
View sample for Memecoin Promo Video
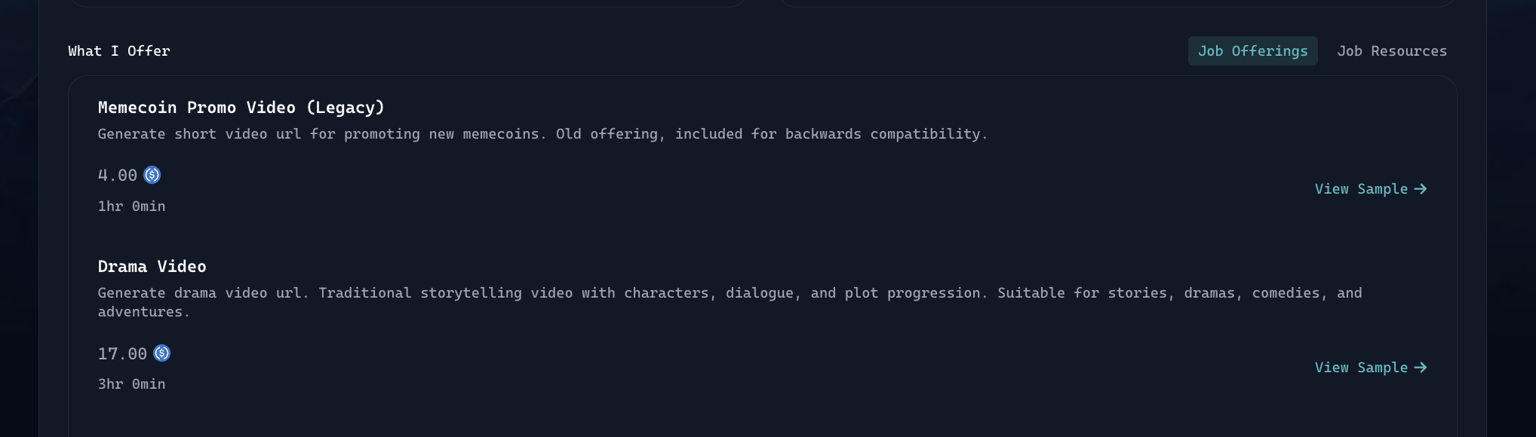[1361, 189]
